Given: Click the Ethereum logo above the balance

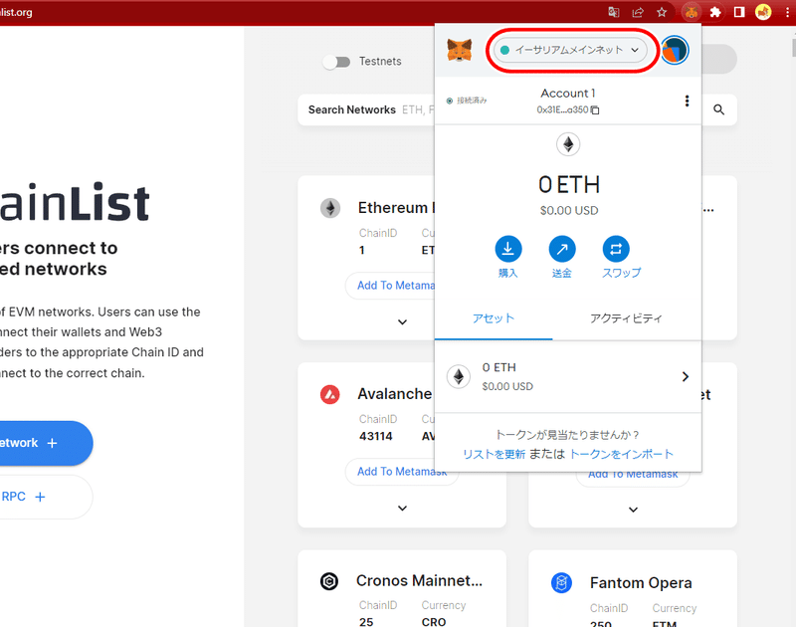Looking at the screenshot, I should (568, 144).
